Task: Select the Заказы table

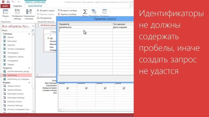Action: [17, 37]
